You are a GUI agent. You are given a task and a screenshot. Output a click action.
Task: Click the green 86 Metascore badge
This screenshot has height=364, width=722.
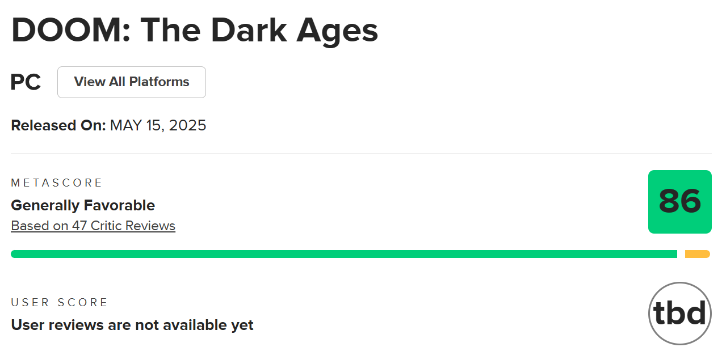[680, 202]
